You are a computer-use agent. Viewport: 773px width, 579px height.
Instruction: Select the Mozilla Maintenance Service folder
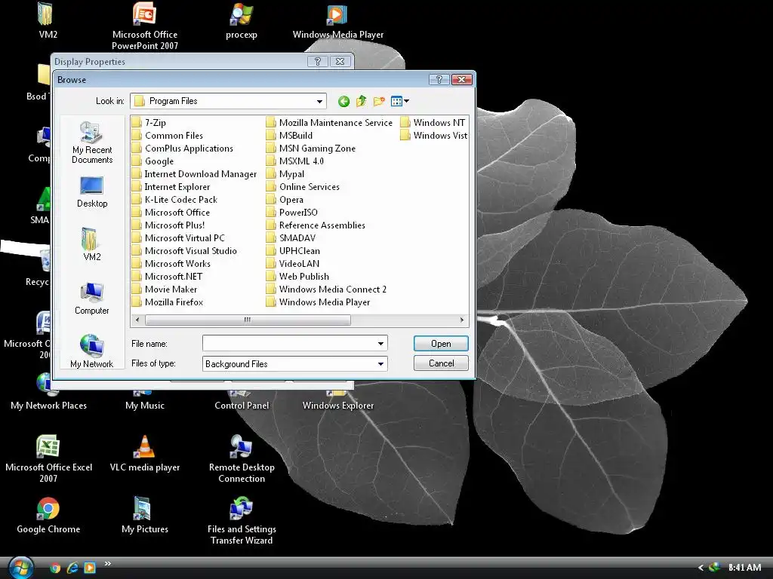(x=329, y=123)
